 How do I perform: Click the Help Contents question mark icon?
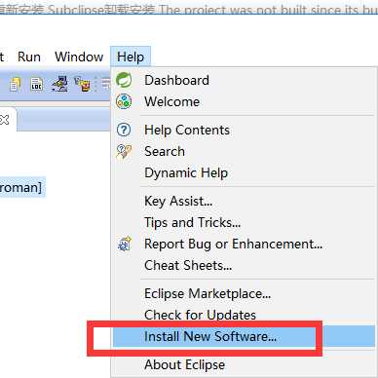(x=124, y=130)
